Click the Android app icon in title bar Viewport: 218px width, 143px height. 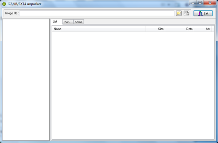(4, 4)
